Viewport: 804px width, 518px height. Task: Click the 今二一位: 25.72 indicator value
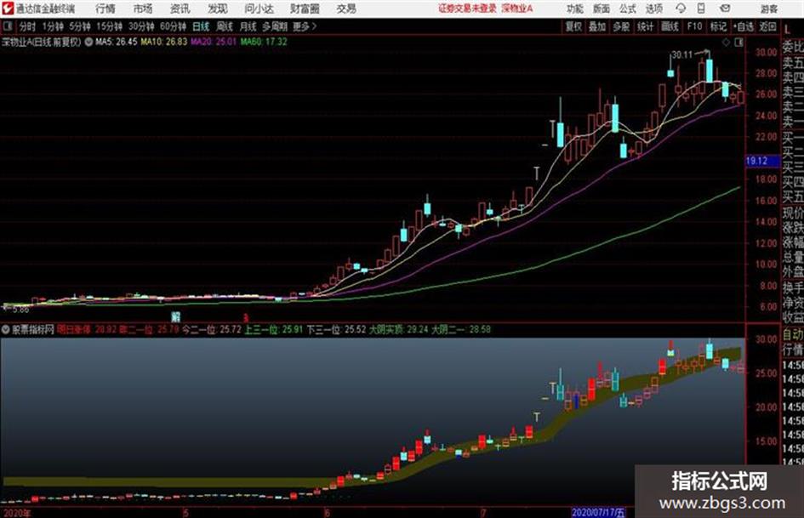(212, 329)
